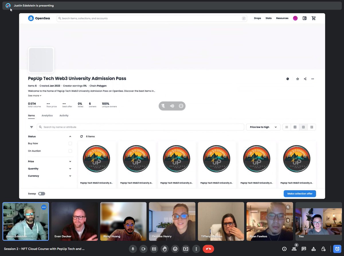Refresh the 6 items list

coord(81,136)
